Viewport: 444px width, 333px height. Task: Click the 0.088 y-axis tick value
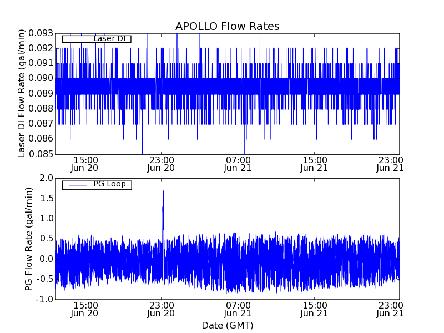coord(41,109)
